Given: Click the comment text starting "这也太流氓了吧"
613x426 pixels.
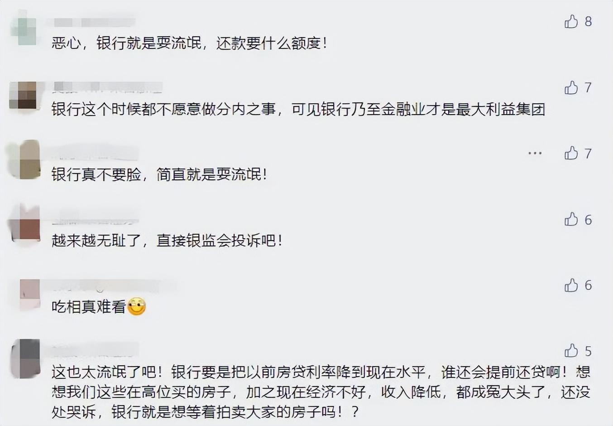Looking at the screenshot, I should point(321,392).
